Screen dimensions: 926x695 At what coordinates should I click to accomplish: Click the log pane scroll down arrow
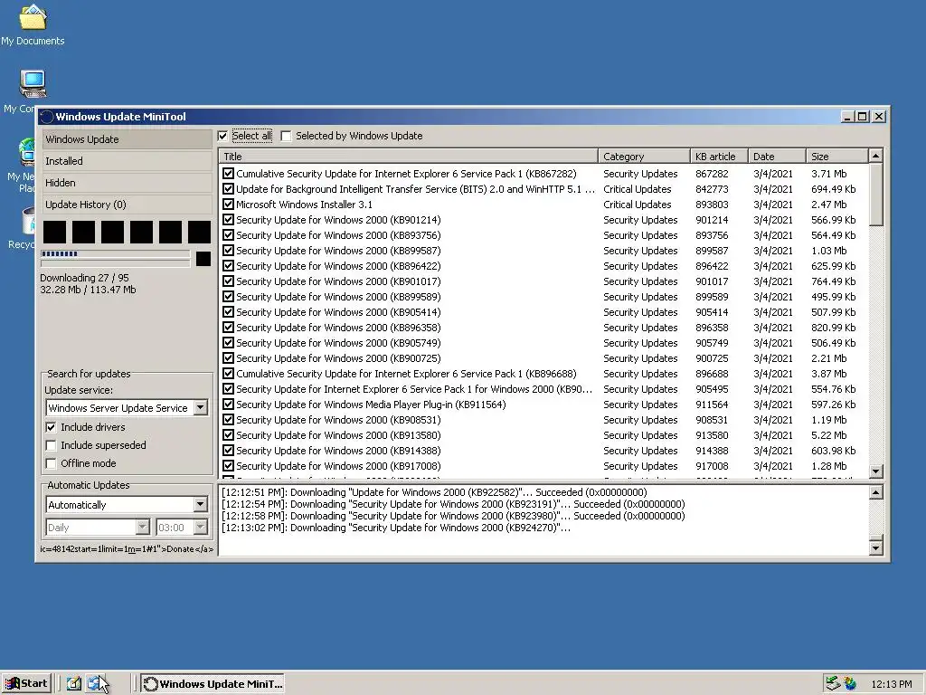(875, 547)
